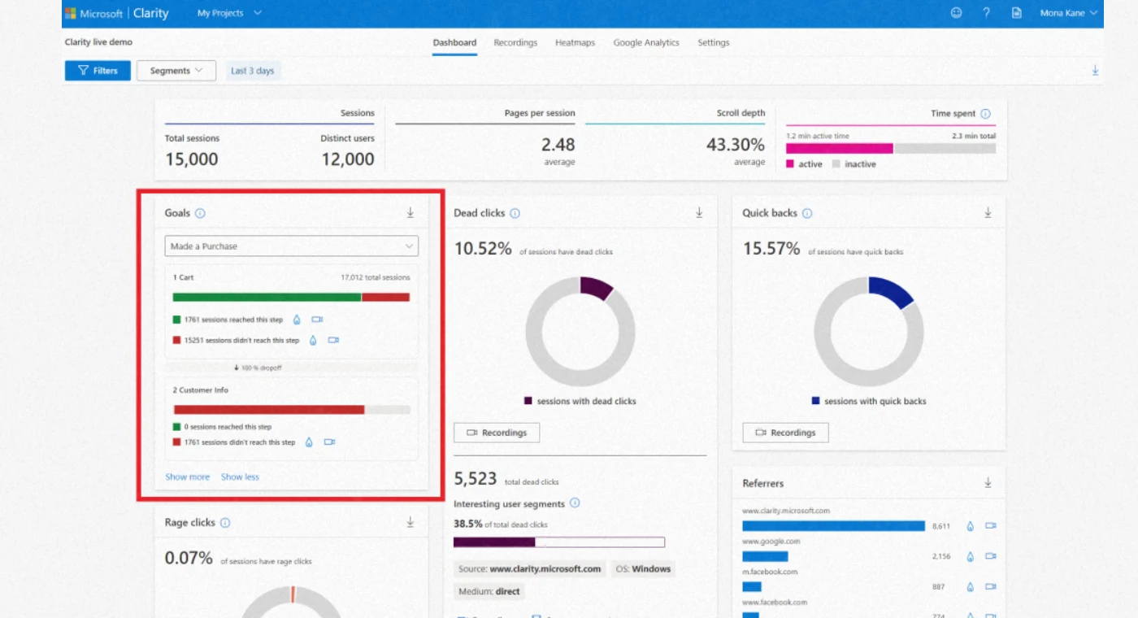Click the 38.5% dead clicks segment bar
The height and width of the screenshot is (618, 1138).
pyautogui.click(x=559, y=542)
